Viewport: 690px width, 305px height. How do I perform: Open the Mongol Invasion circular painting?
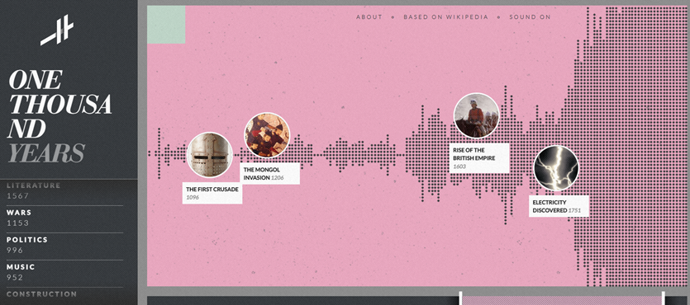(267, 135)
